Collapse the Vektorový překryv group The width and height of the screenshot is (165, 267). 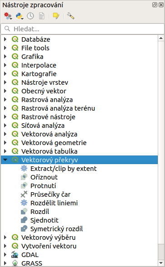point(5,160)
